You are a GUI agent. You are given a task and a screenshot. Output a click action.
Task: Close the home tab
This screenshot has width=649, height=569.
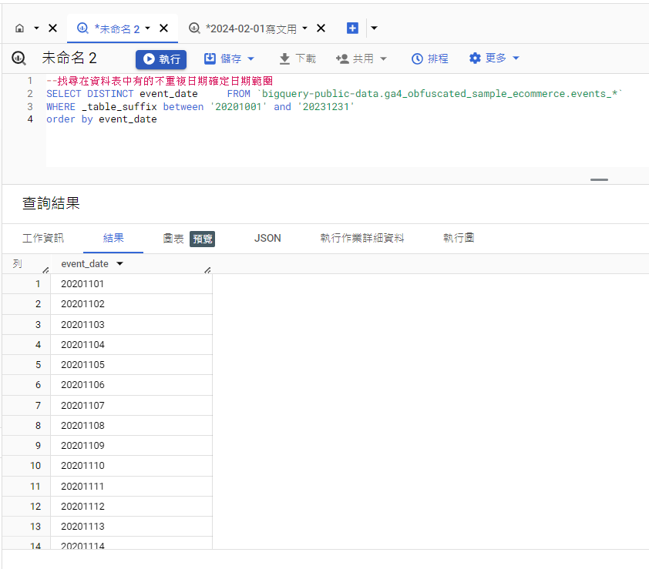point(52,28)
